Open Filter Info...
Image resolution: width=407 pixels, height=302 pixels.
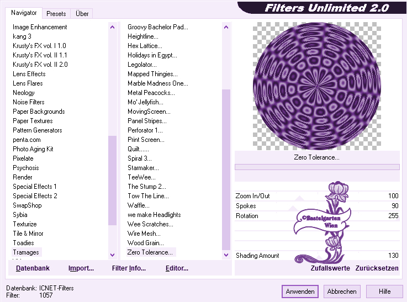[129, 268]
